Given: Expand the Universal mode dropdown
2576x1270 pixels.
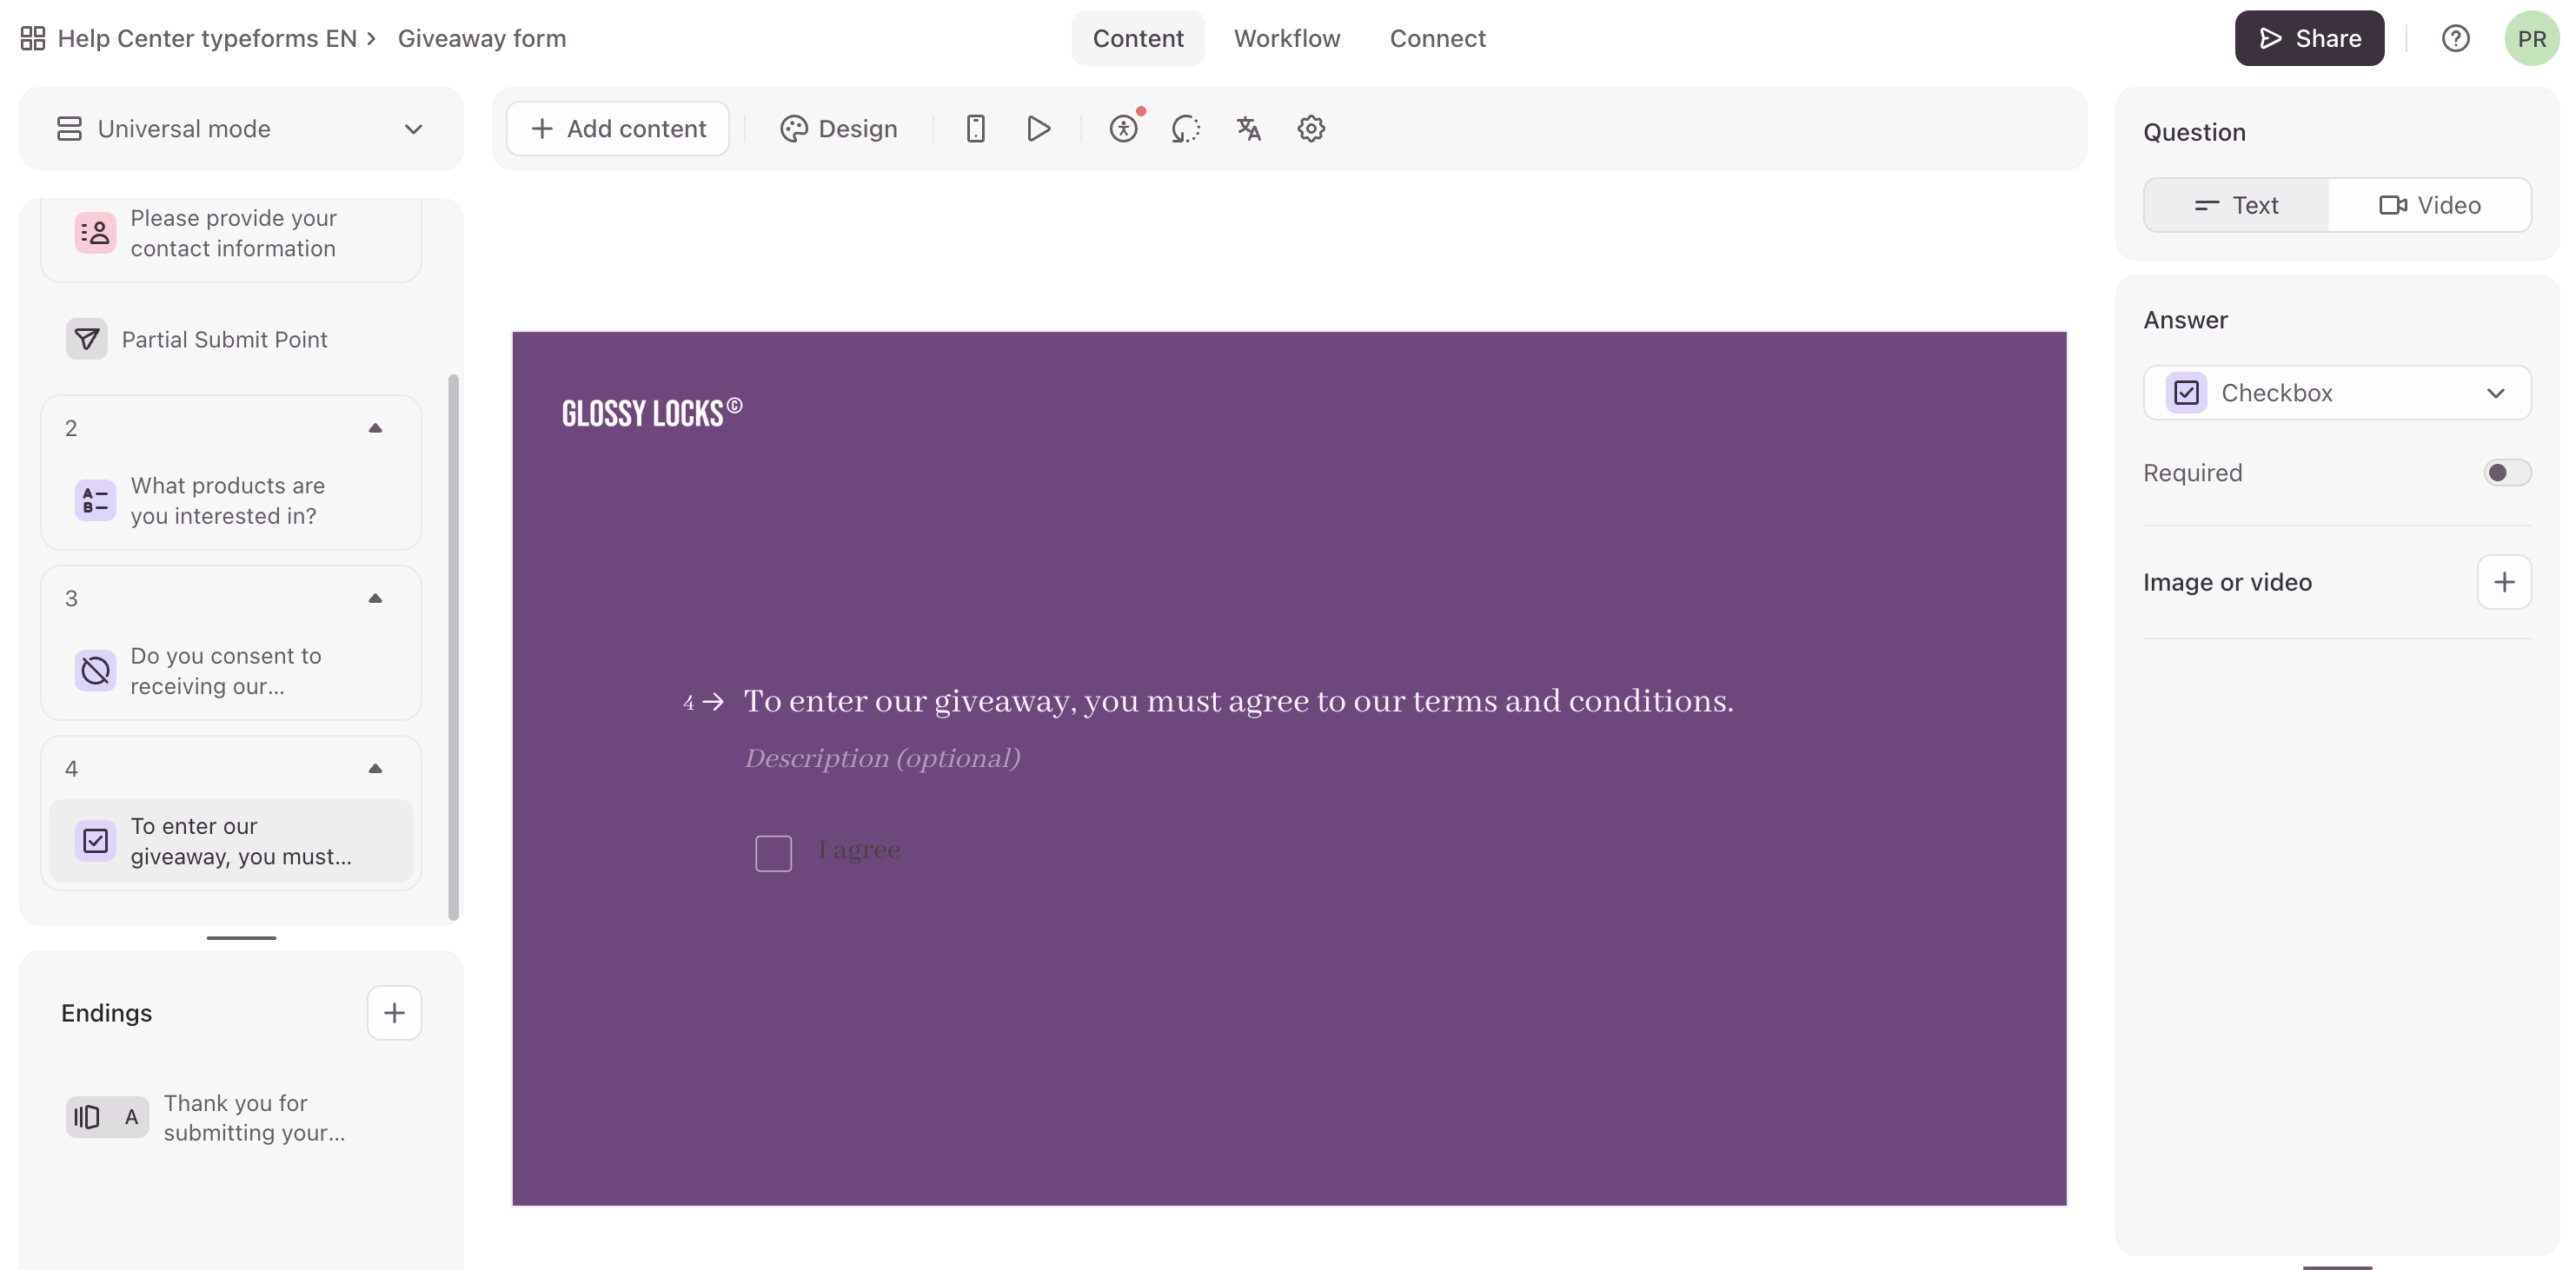Looking at the screenshot, I should tap(241, 129).
